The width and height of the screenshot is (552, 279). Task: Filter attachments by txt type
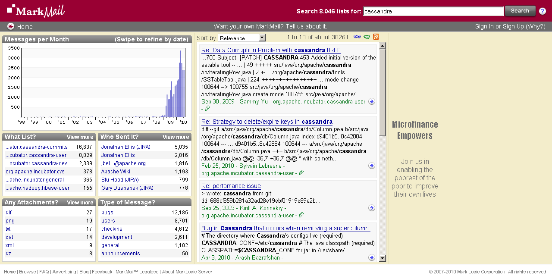click(x=8, y=229)
